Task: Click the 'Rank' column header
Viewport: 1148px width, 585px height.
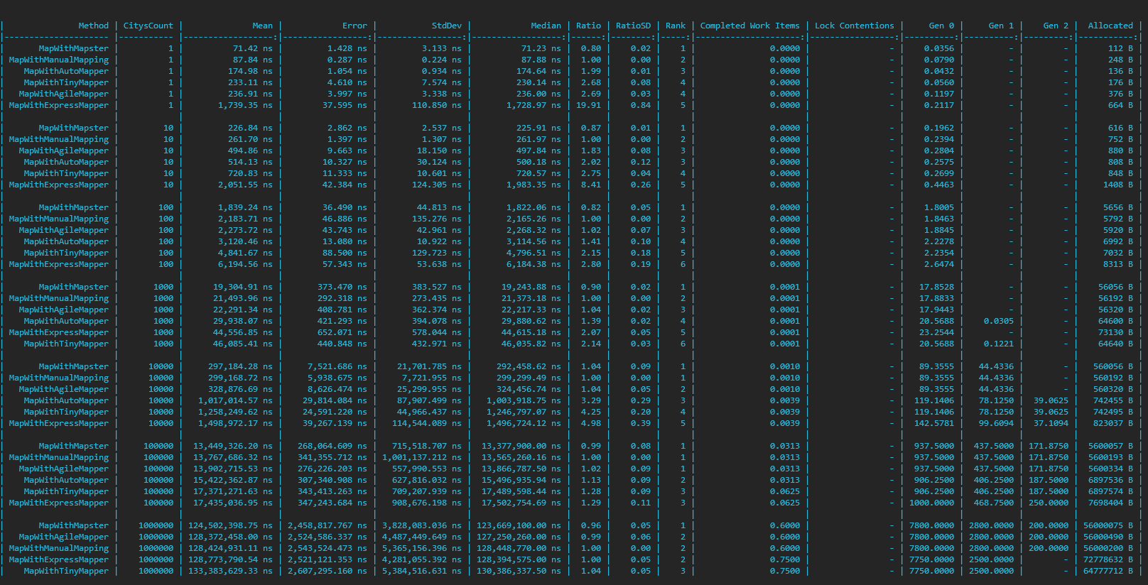Action: click(x=676, y=26)
